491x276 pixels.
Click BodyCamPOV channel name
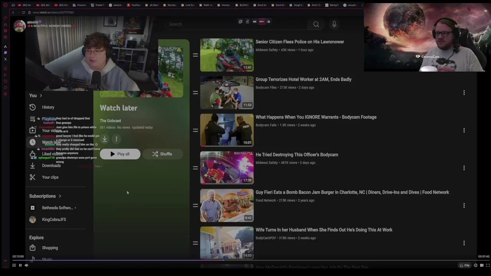(x=266, y=238)
